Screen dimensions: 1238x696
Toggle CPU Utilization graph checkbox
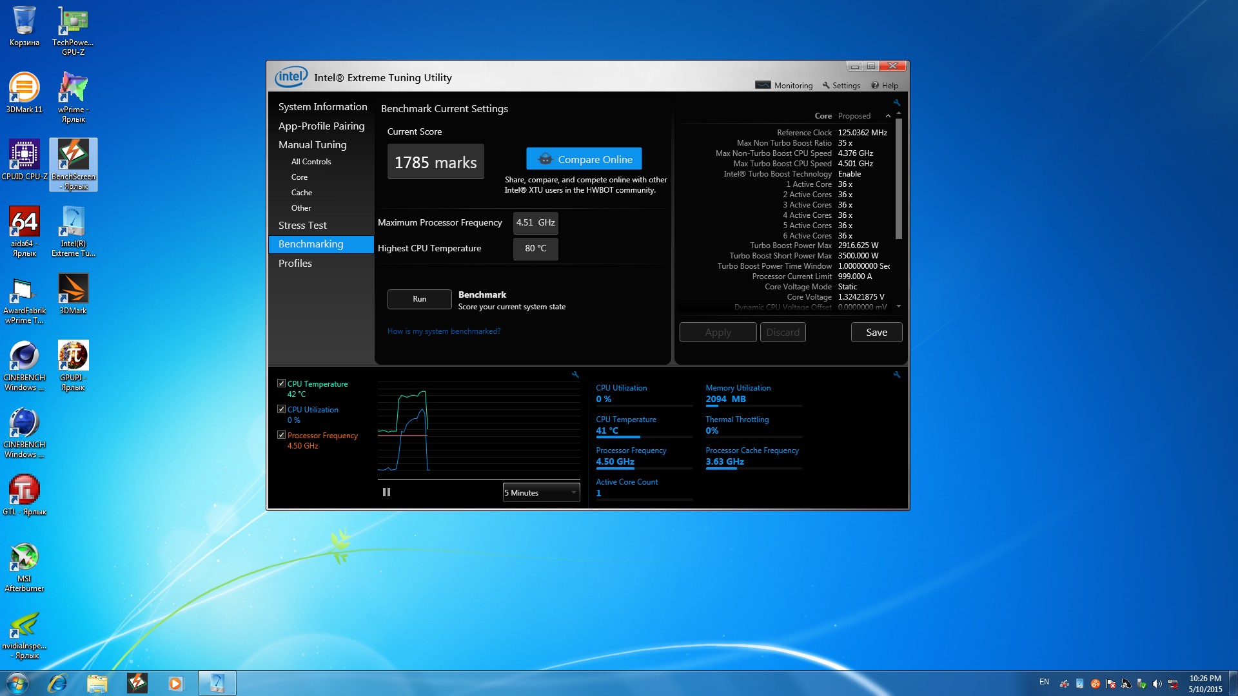[x=281, y=409]
